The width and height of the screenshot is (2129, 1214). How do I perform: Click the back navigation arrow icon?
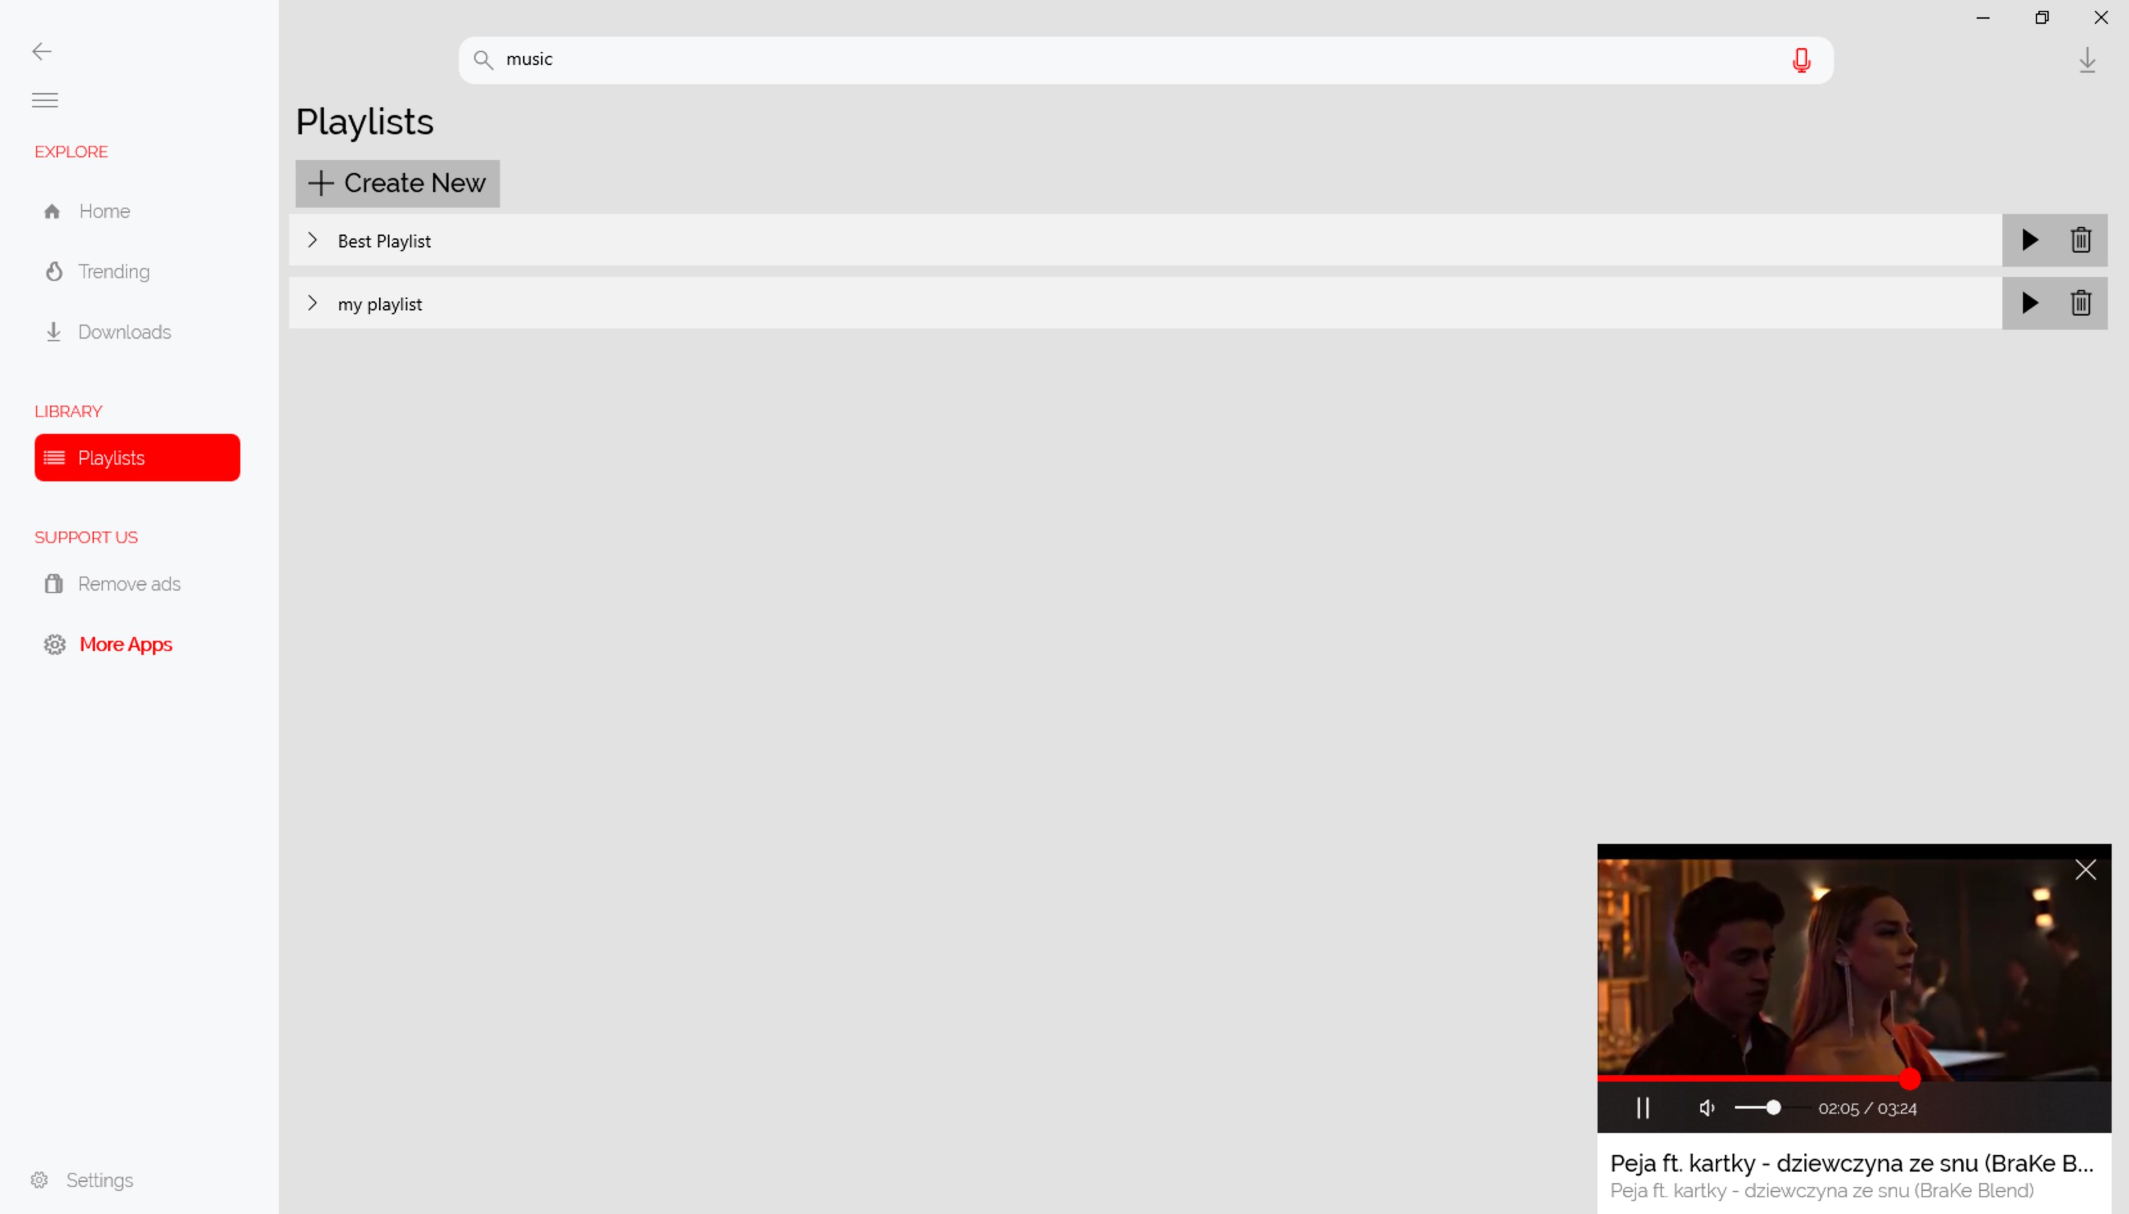[41, 51]
